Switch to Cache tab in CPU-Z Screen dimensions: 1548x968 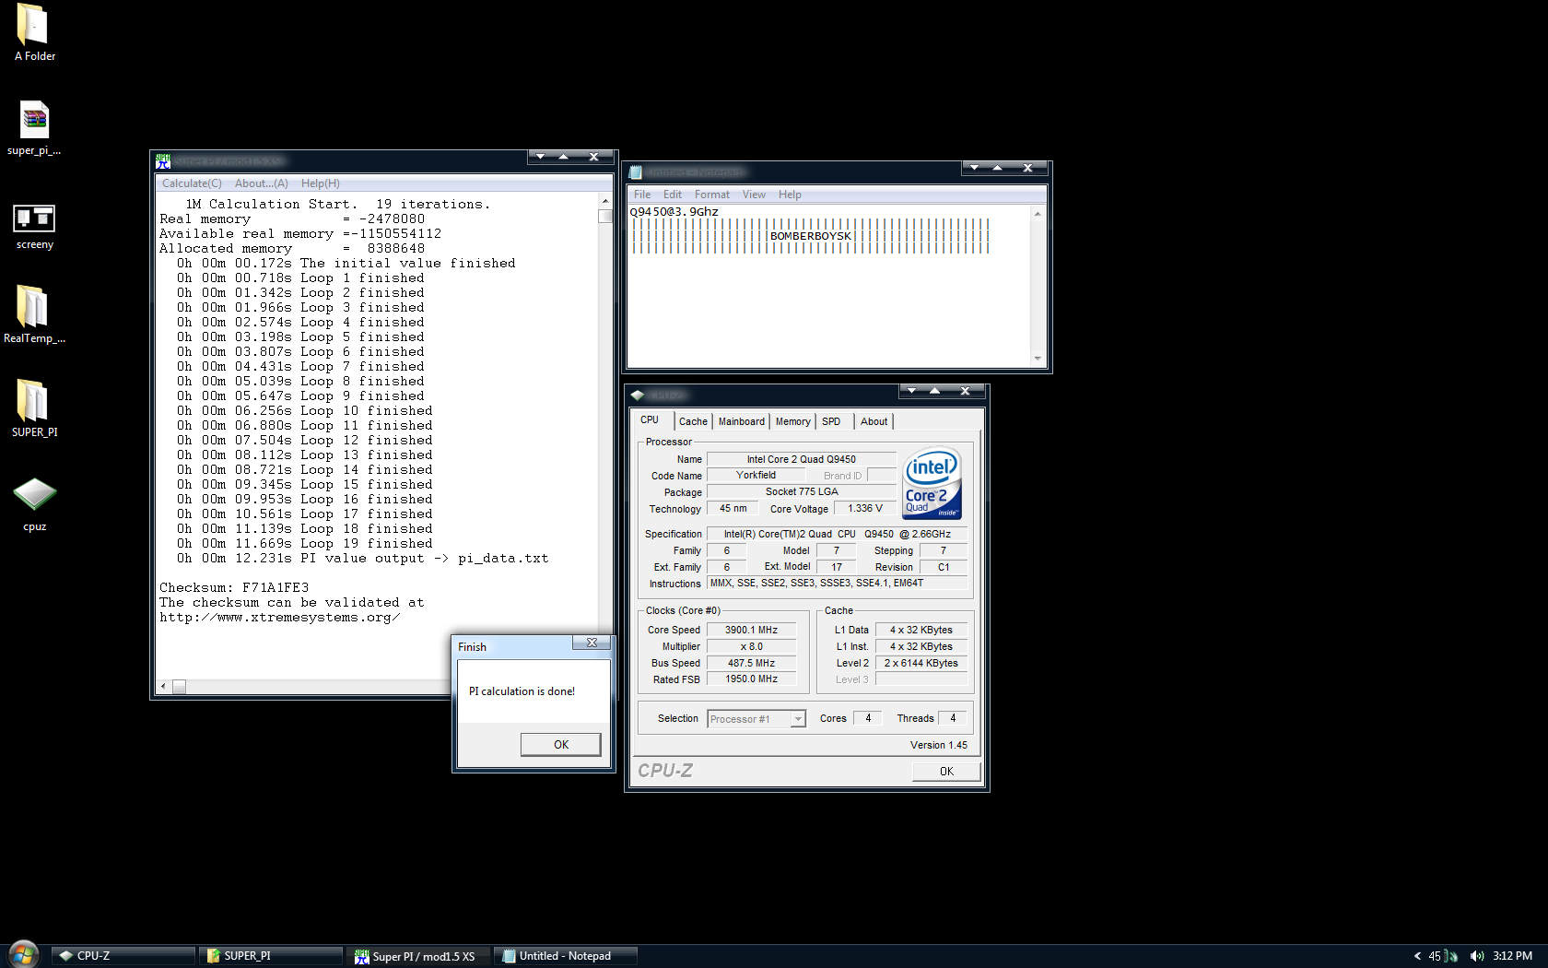click(x=693, y=421)
